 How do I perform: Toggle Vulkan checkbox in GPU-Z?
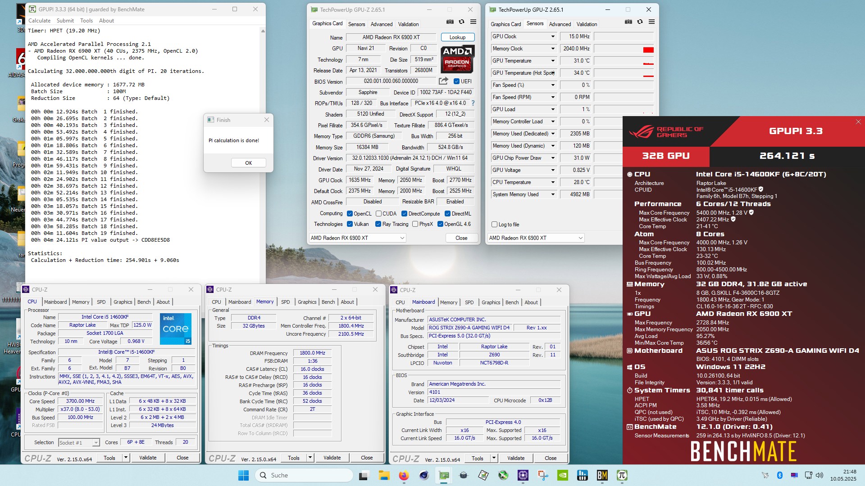[x=350, y=224]
